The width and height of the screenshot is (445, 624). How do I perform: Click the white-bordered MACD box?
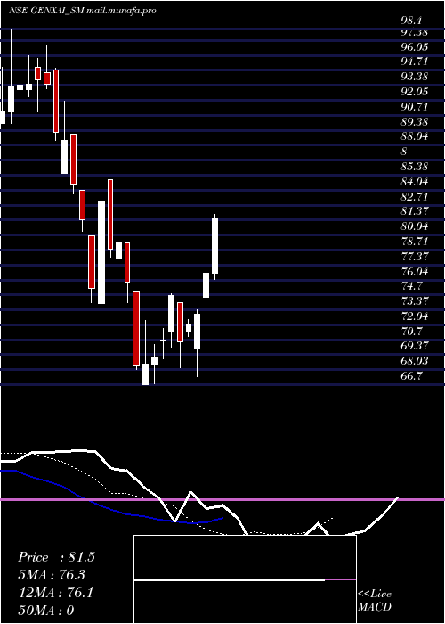coord(245,579)
